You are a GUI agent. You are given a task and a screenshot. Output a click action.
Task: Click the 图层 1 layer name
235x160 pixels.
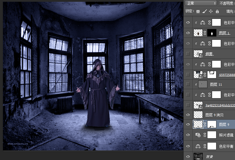[224, 33]
